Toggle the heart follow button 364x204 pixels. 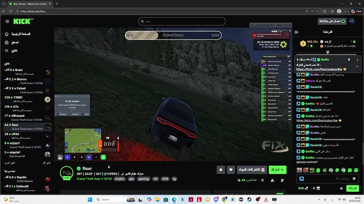[231, 170]
